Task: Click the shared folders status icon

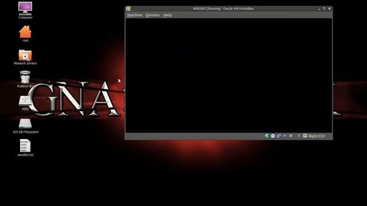Action: pyautogui.click(x=291, y=136)
